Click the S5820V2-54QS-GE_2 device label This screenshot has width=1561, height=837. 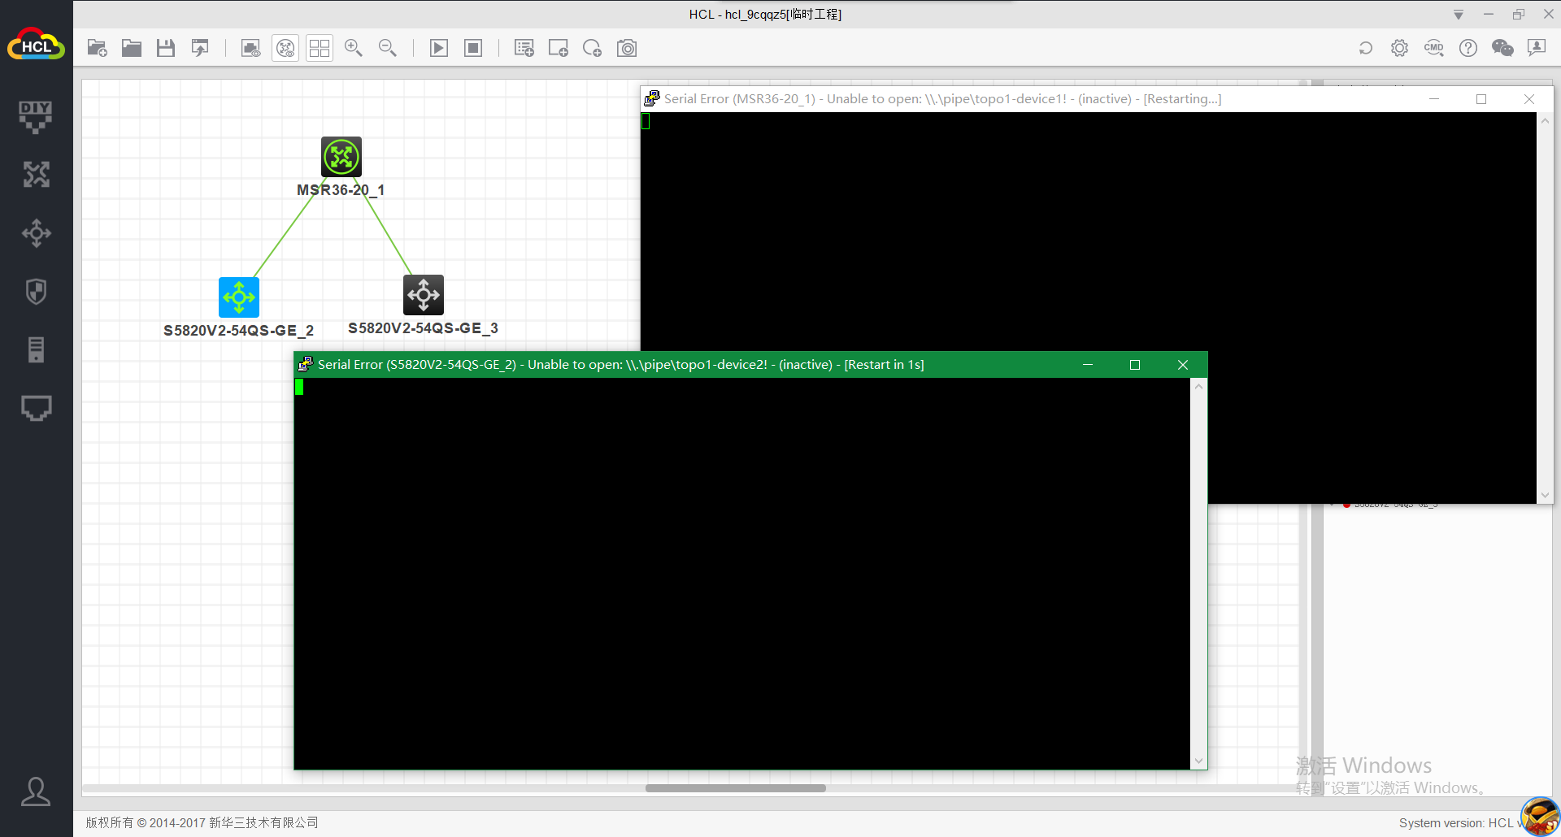[x=238, y=331]
